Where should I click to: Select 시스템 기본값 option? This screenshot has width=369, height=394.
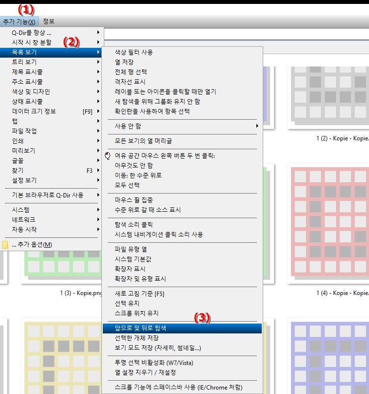pyautogui.click(x=182, y=259)
